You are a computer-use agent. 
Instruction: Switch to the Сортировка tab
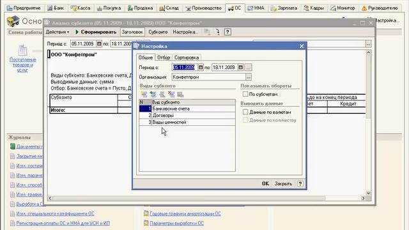pos(187,57)
